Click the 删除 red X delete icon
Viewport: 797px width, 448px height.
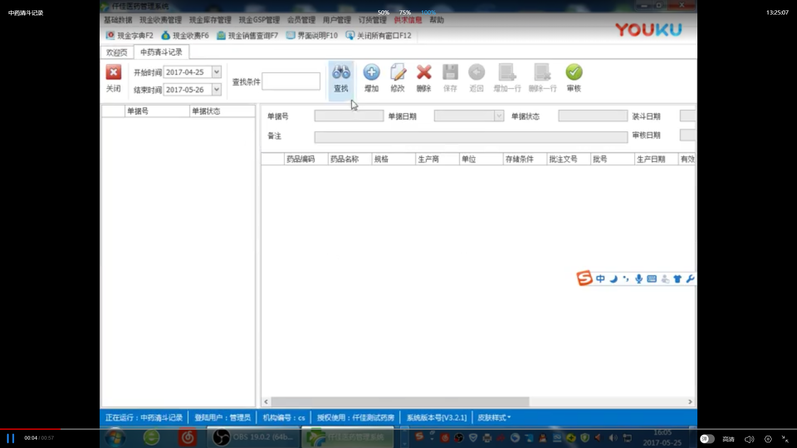click(424, 73)
